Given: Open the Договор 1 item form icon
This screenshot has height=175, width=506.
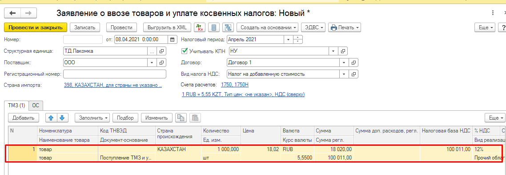Looking at the screenshot, I should (x=353, y=62).
